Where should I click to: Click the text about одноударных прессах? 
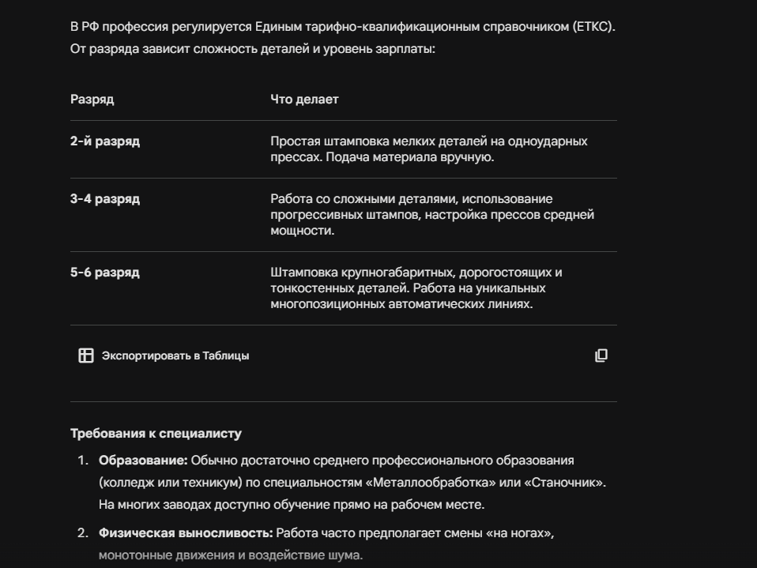[x=429, y=149]
